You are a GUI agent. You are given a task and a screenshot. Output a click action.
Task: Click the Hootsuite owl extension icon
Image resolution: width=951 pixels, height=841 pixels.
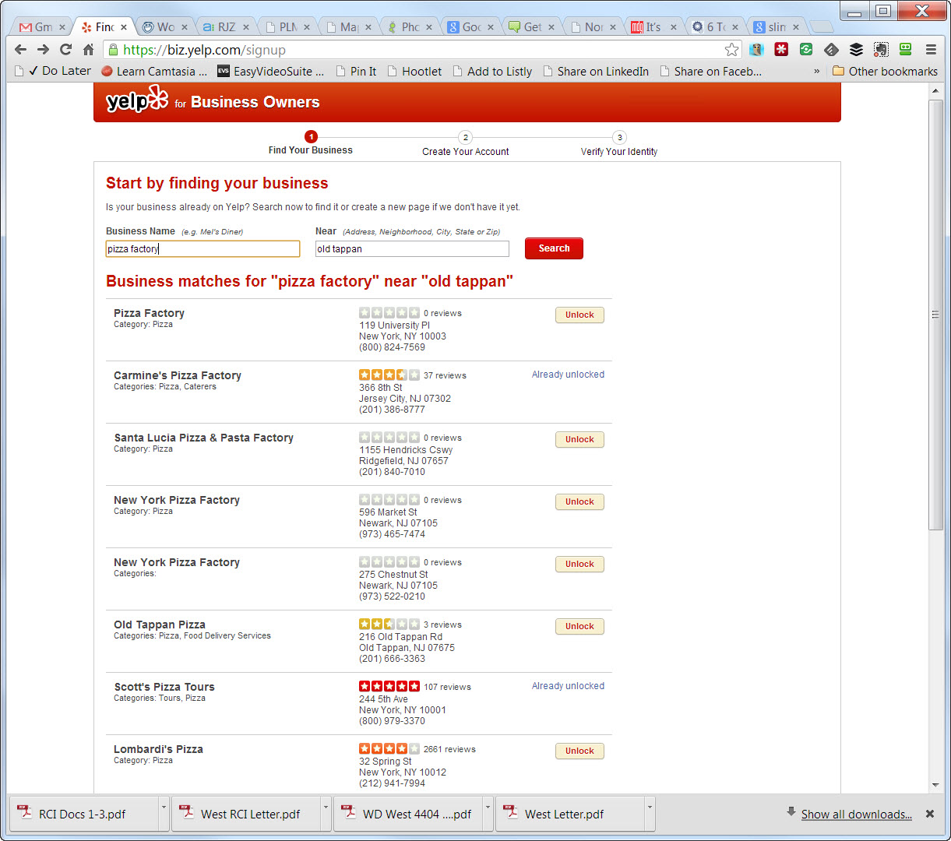pyautogui.click(x=756, y=49)
